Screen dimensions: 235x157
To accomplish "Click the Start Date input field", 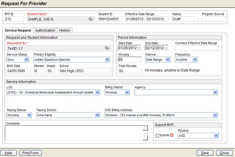I will pyautogui.click(x=130, y=48).
